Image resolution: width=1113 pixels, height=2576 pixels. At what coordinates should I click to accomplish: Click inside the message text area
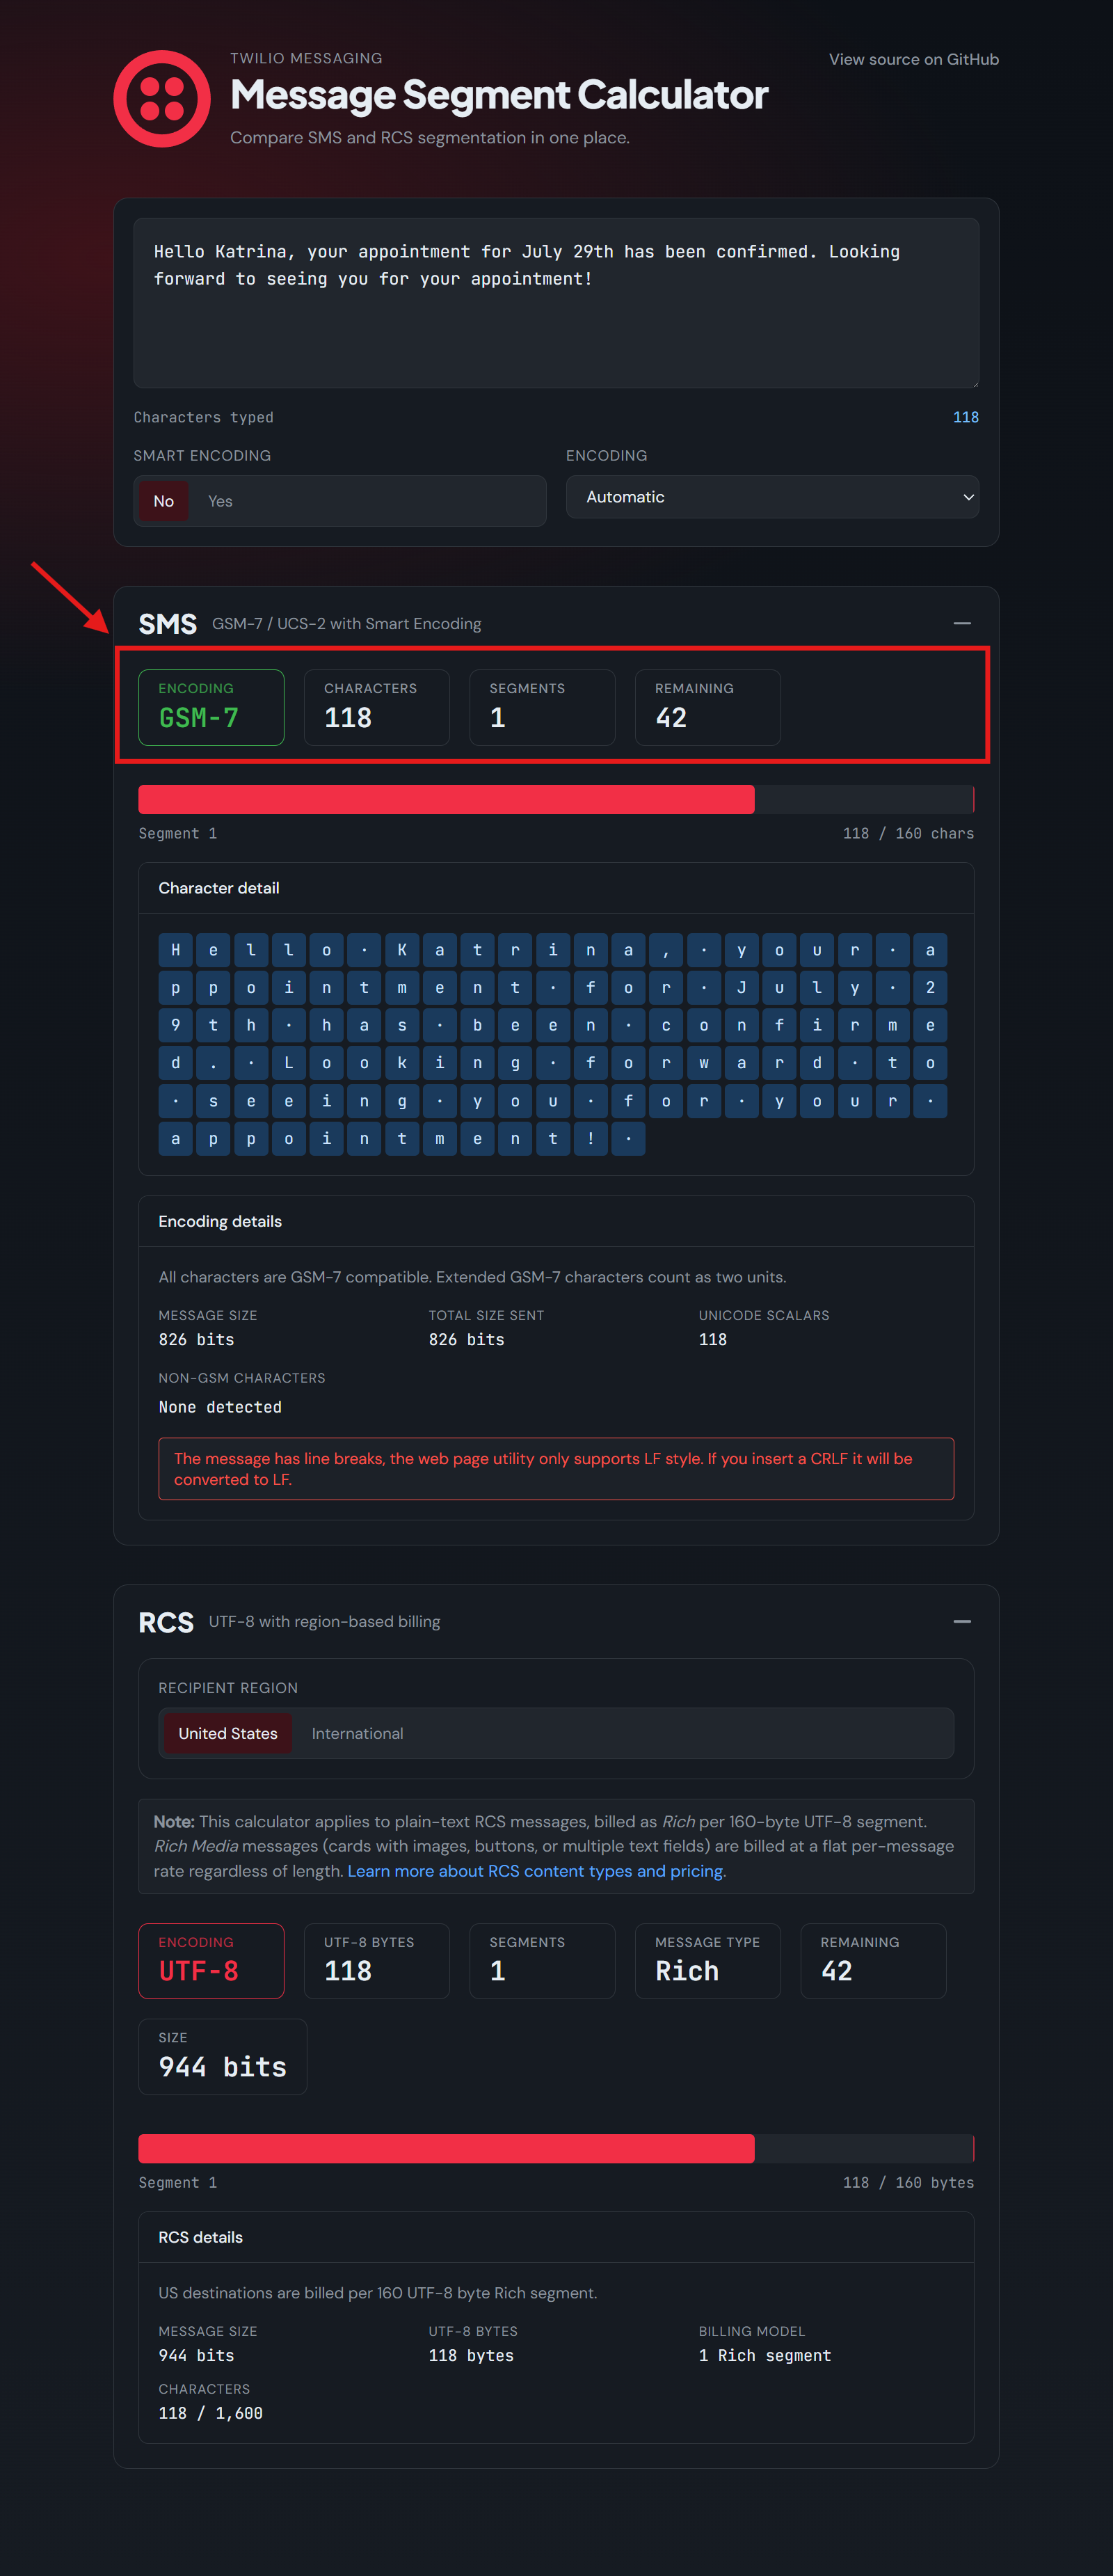pyautogui.click(x=556, y=303)
